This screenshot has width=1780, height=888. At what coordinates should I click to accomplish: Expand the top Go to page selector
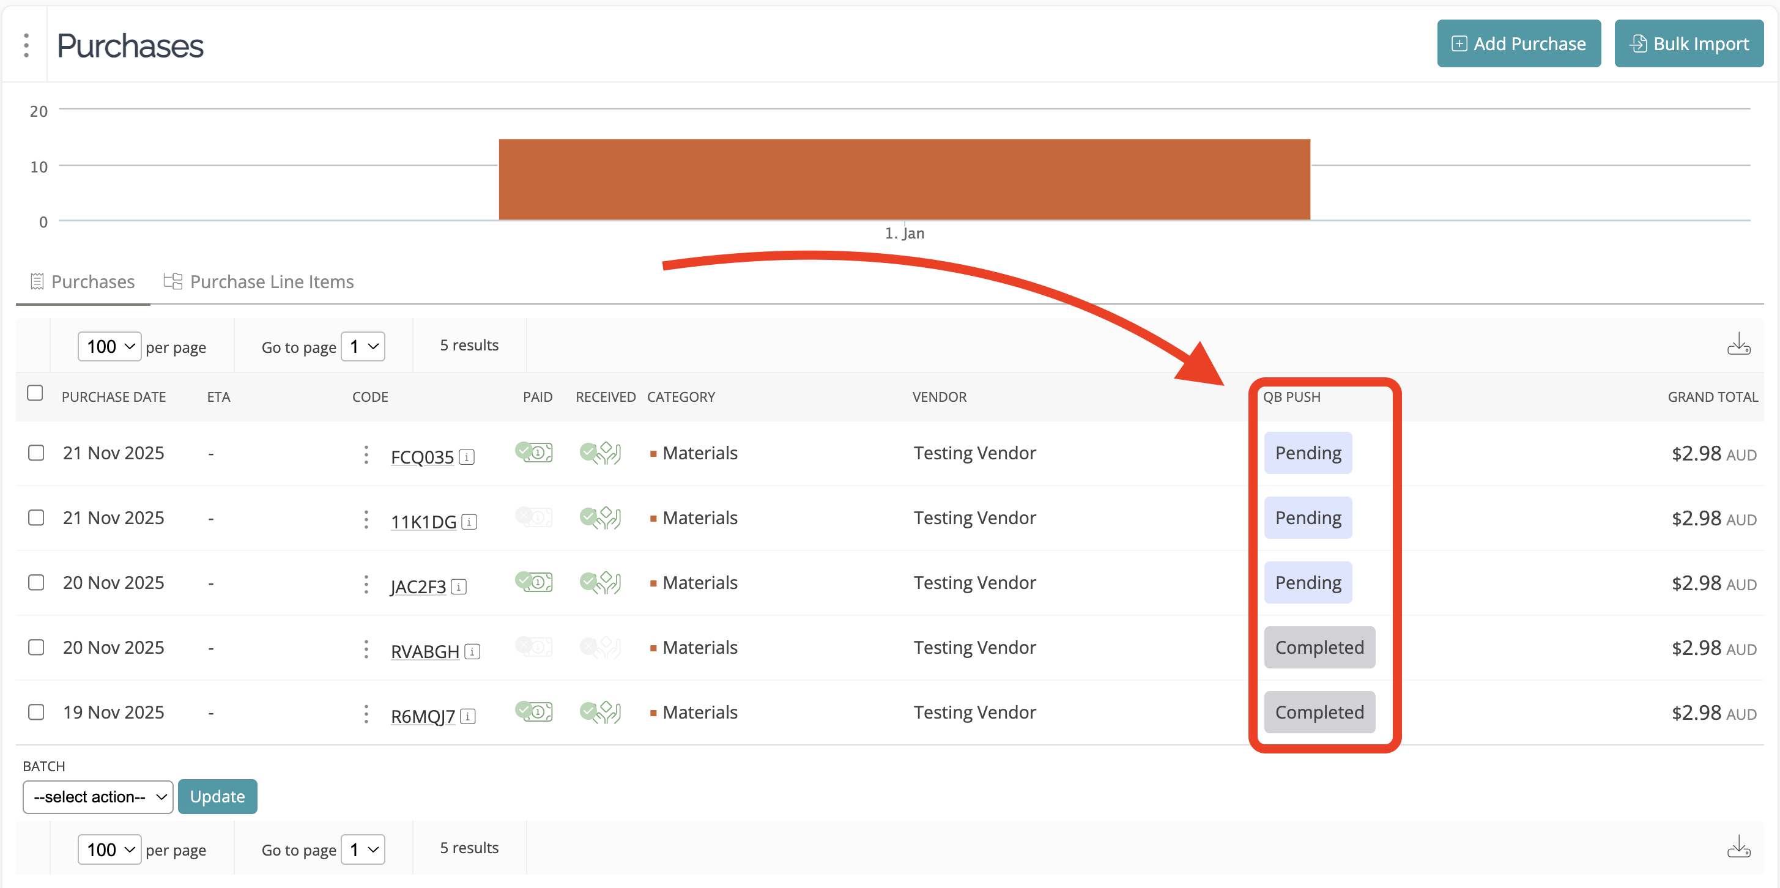pos(363,346)
